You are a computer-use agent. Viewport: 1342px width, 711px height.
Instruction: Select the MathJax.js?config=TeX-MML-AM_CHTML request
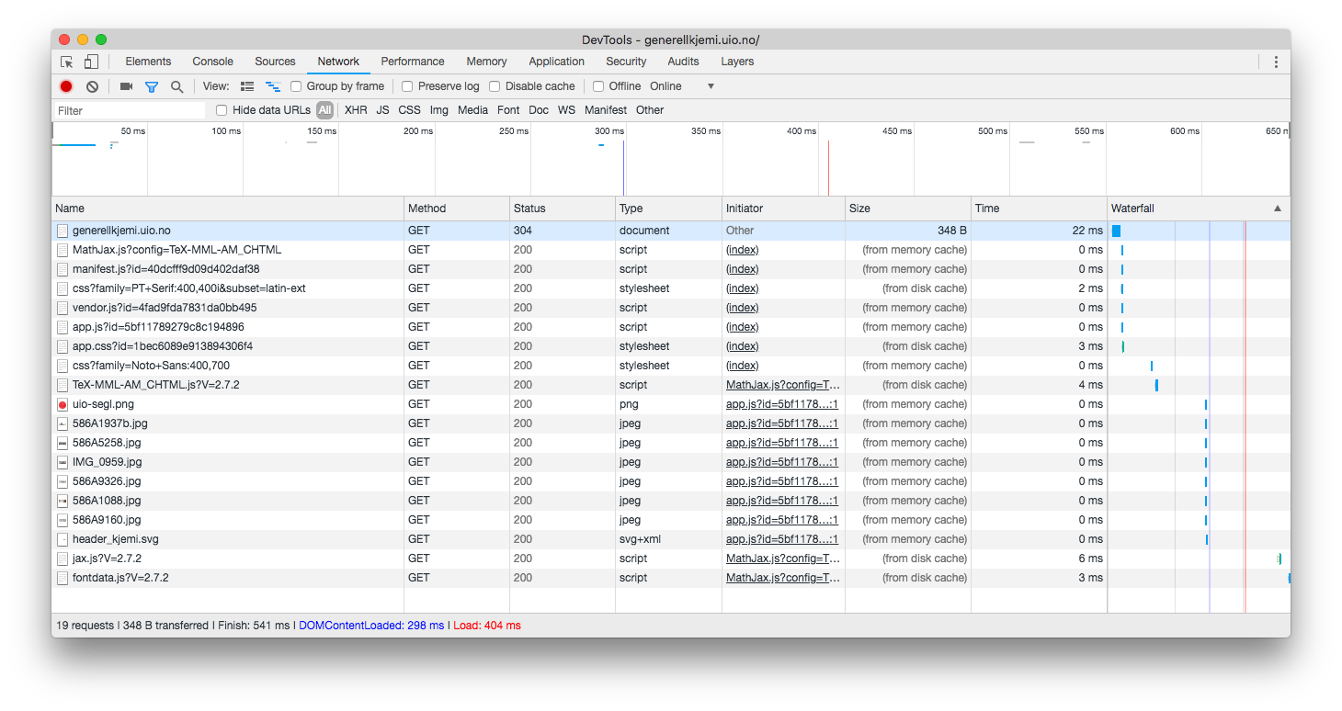coord(671,250)
